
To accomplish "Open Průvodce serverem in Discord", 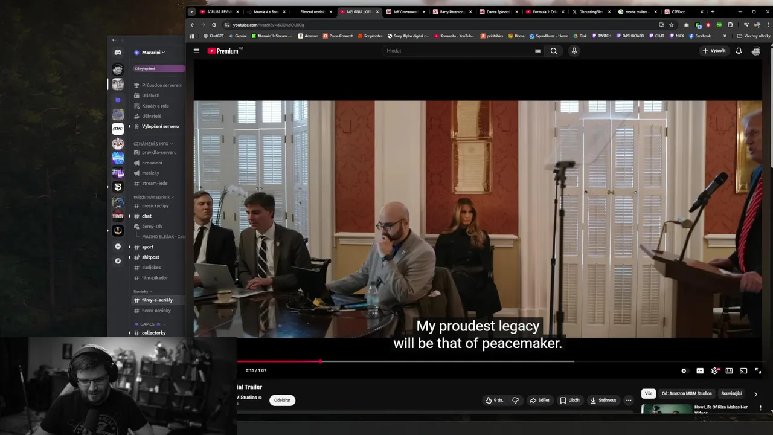I will tap(158, 85).
